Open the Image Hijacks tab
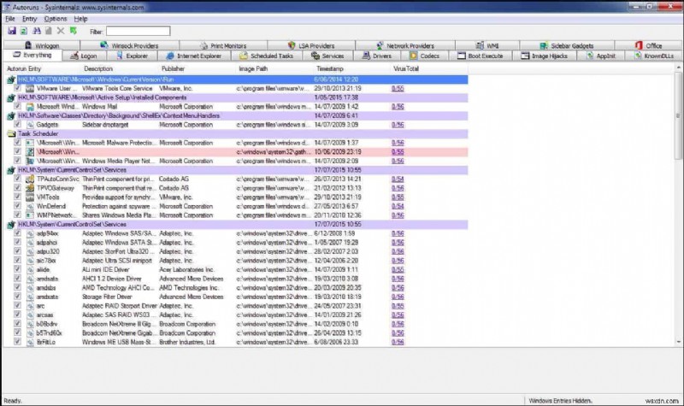Image resolution: width=684 pixels, height=406 pixels. click(x=545, y=56)
